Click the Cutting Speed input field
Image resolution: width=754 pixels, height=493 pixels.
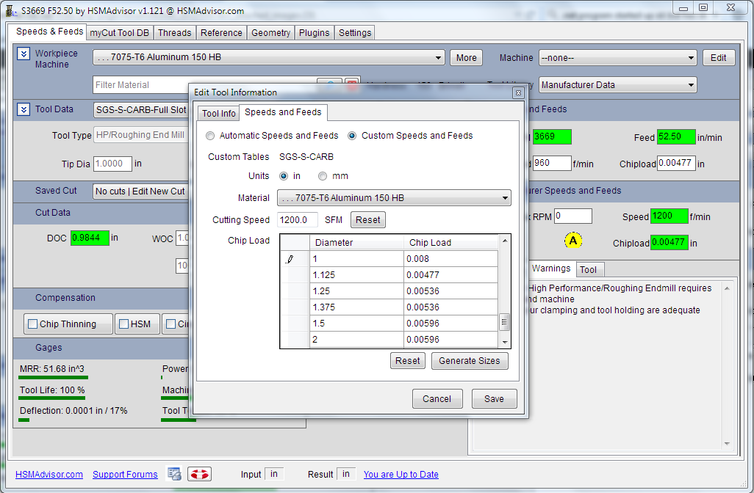tap(297, 220)
